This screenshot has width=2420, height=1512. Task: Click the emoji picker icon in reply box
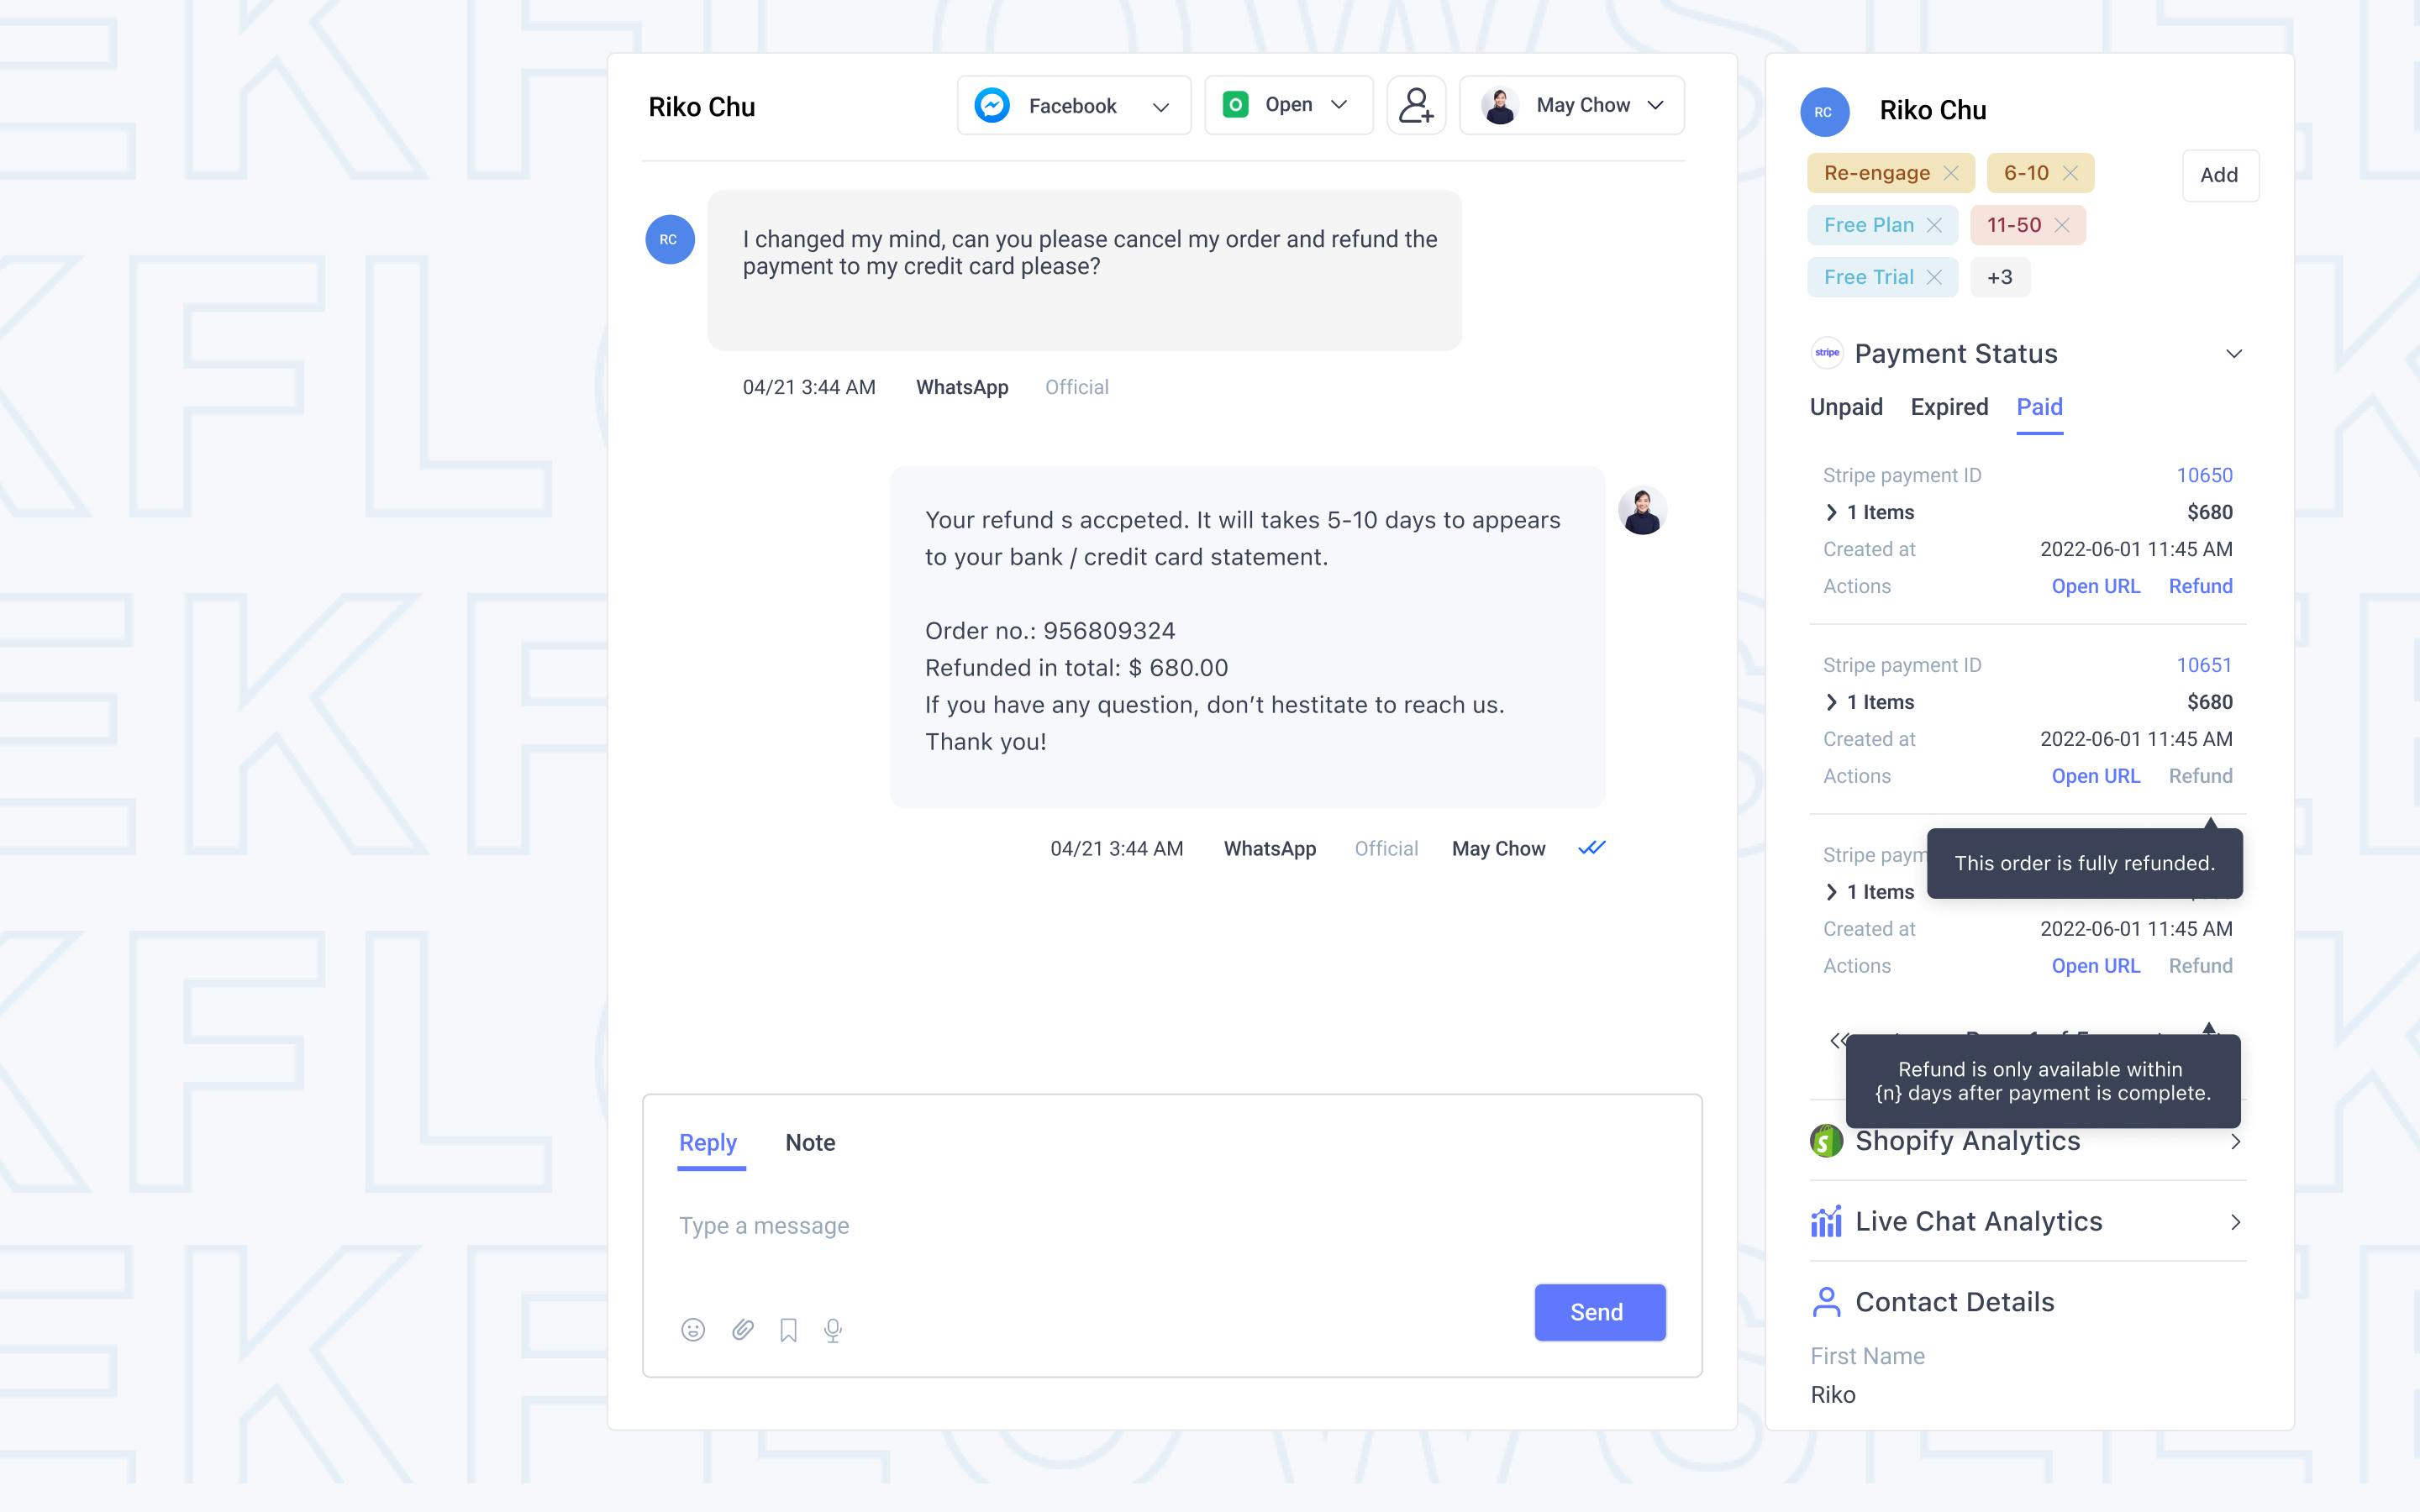coord(693,1331)
